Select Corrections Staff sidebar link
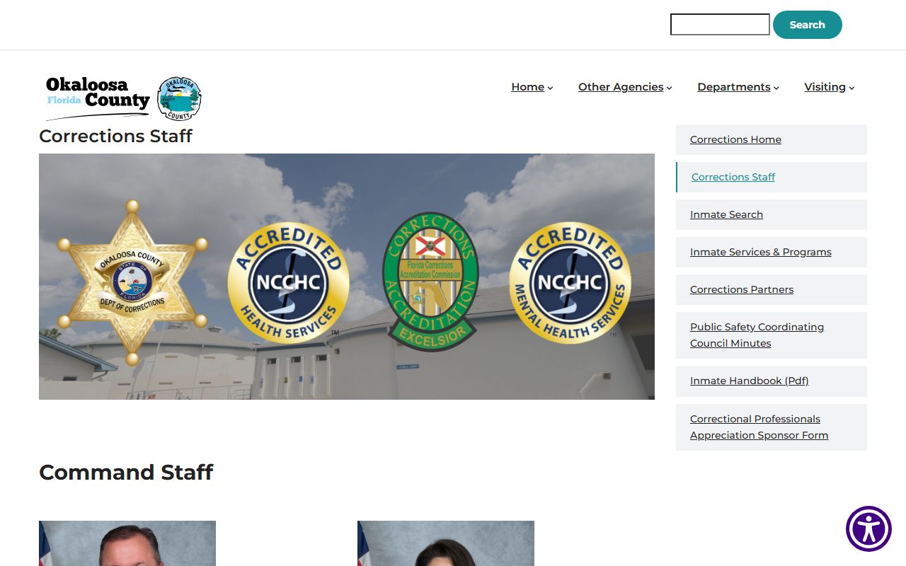 pos(733,177)
